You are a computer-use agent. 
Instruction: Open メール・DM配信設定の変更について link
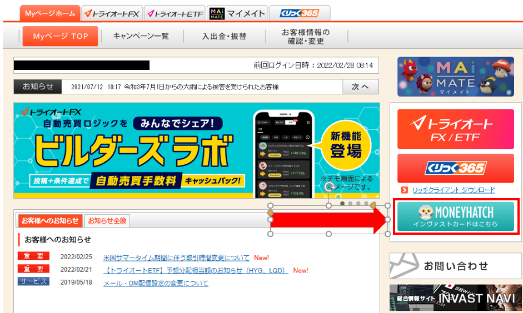[x=156, y=283]
